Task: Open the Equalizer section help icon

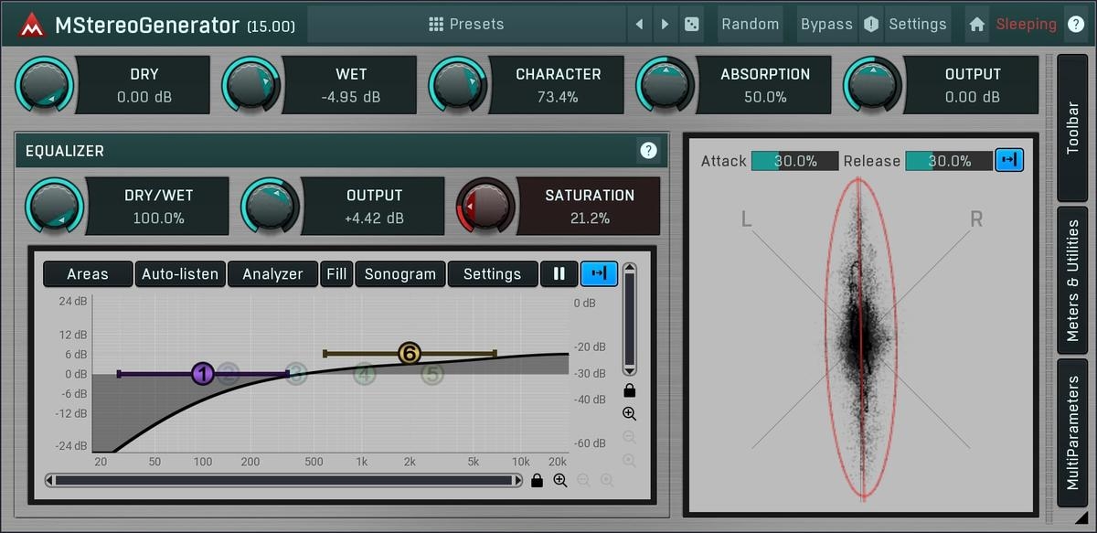Action: tap(648, 151)
